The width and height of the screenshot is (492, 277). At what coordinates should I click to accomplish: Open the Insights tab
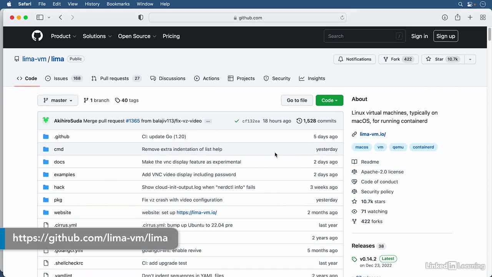(312, 78)
